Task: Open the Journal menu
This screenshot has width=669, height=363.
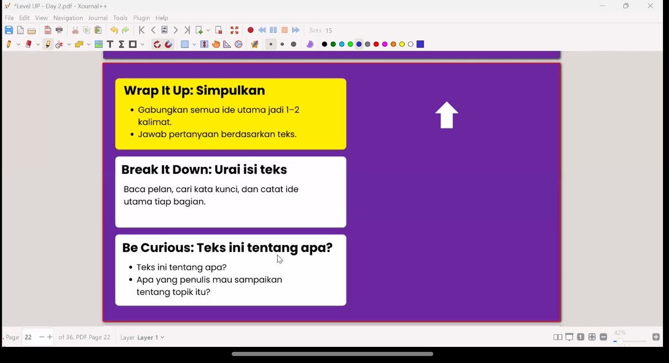Action: (x=98, y=18)
